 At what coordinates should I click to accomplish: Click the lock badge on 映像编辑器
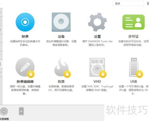(x=31, y=74)
